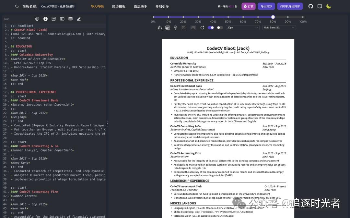
Task: Click the lightbulb tips icon
Action: coord(175,27)
